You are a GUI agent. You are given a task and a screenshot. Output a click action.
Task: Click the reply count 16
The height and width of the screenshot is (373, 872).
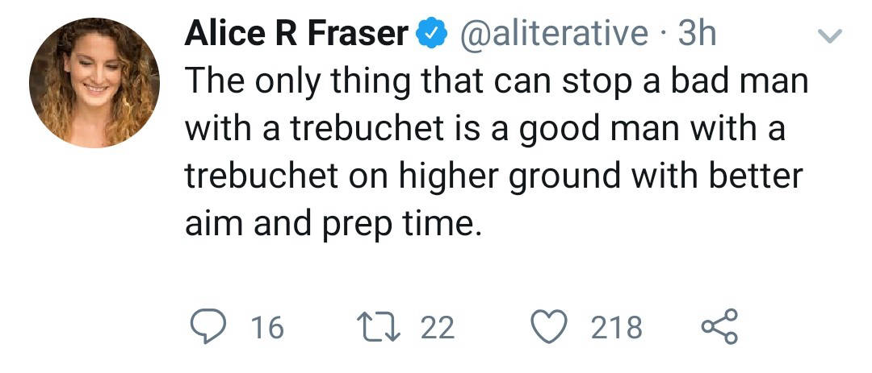point(266,328)
